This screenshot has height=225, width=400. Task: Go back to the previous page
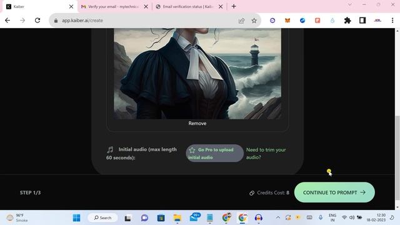coord(7,21)
